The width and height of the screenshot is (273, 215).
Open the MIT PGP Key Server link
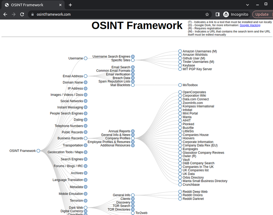pyautogui.click(x=197, y=69)
